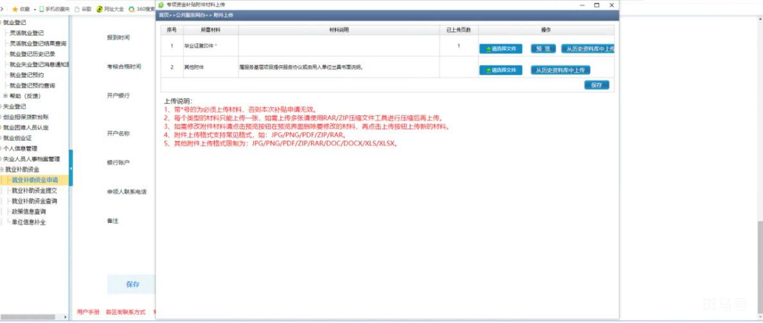Click 申领人联系电话 label
This screenshot has width=763, height=323.
(127, 192)
